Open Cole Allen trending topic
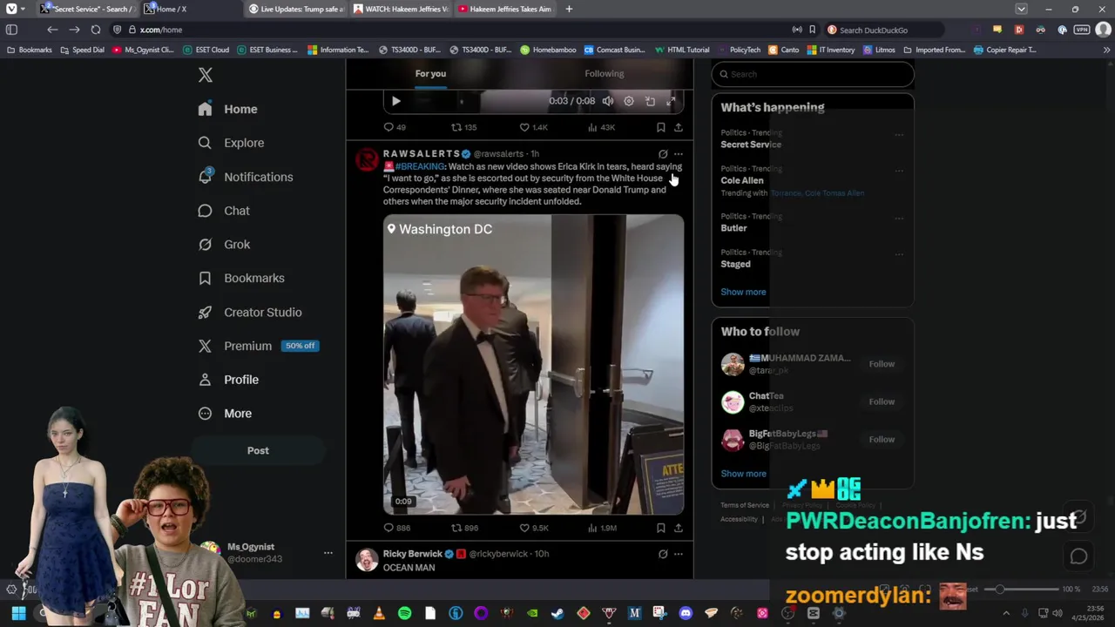 point(742,180)
